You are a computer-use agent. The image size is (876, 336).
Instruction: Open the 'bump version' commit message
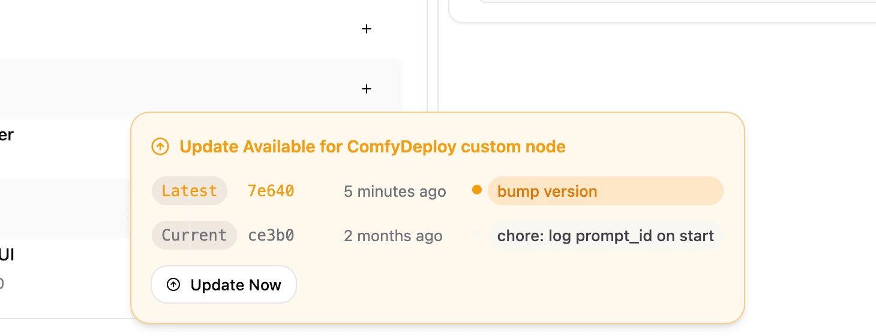tap(605, 191)
